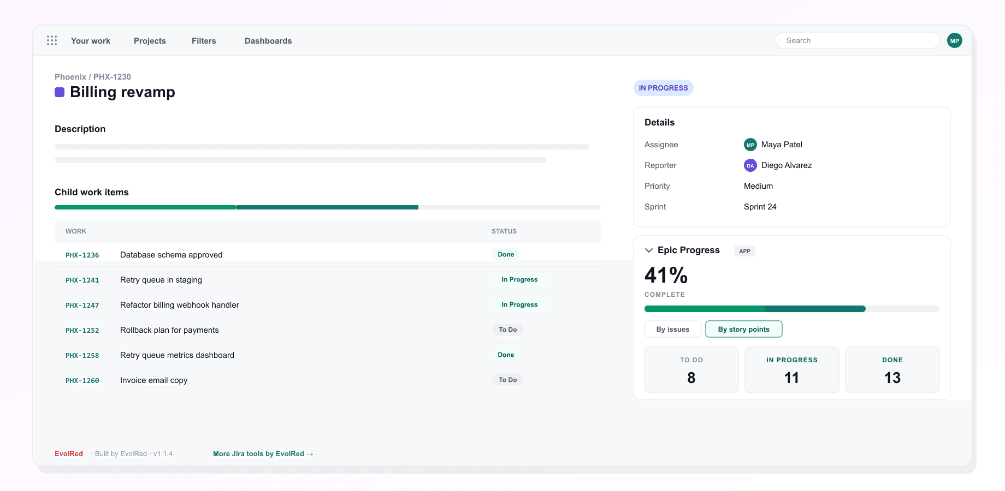Click Diego Alvarez's DA avatar
Image resolution: width=1005 pixels, height=491 pixels.
pyautogui.click(x=750, y=165)
